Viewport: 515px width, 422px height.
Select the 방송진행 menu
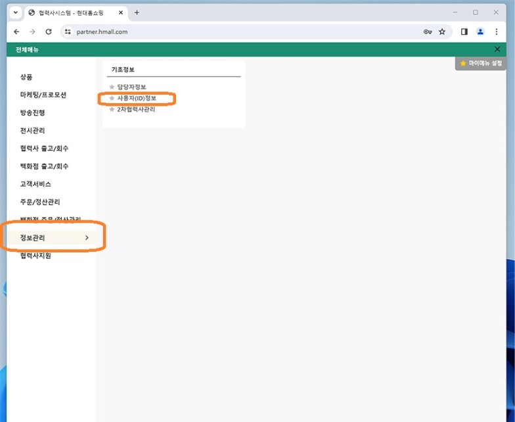tap(33, 112)
